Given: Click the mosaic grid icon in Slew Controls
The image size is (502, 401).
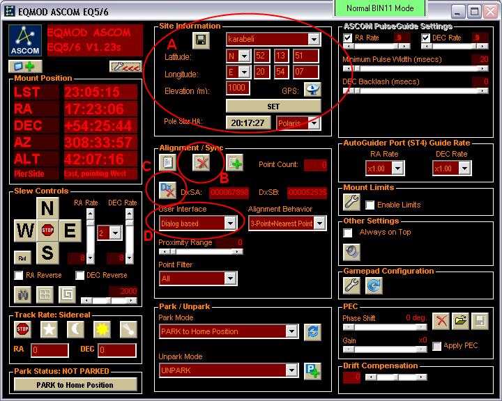Looking at the screenshot, I should coord(45,294).
